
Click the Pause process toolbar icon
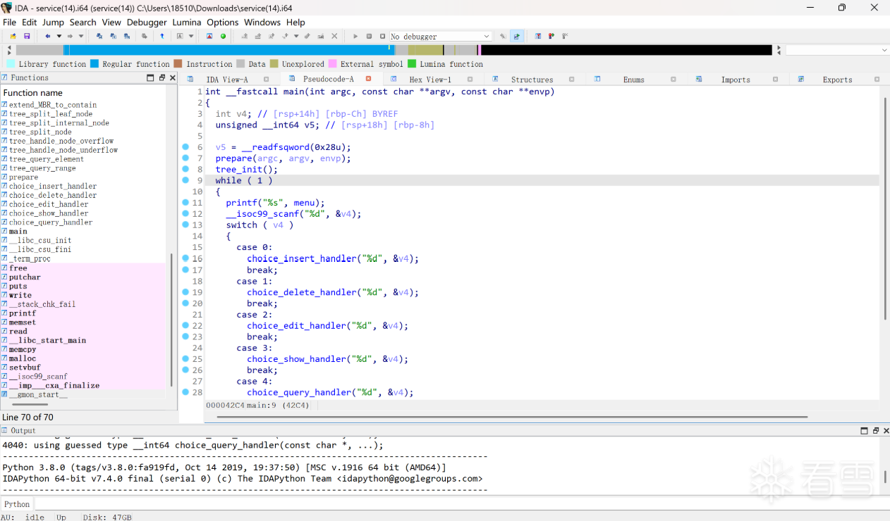[369, 37]
